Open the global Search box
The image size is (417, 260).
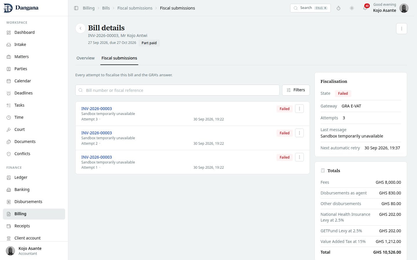click(310, 8)
